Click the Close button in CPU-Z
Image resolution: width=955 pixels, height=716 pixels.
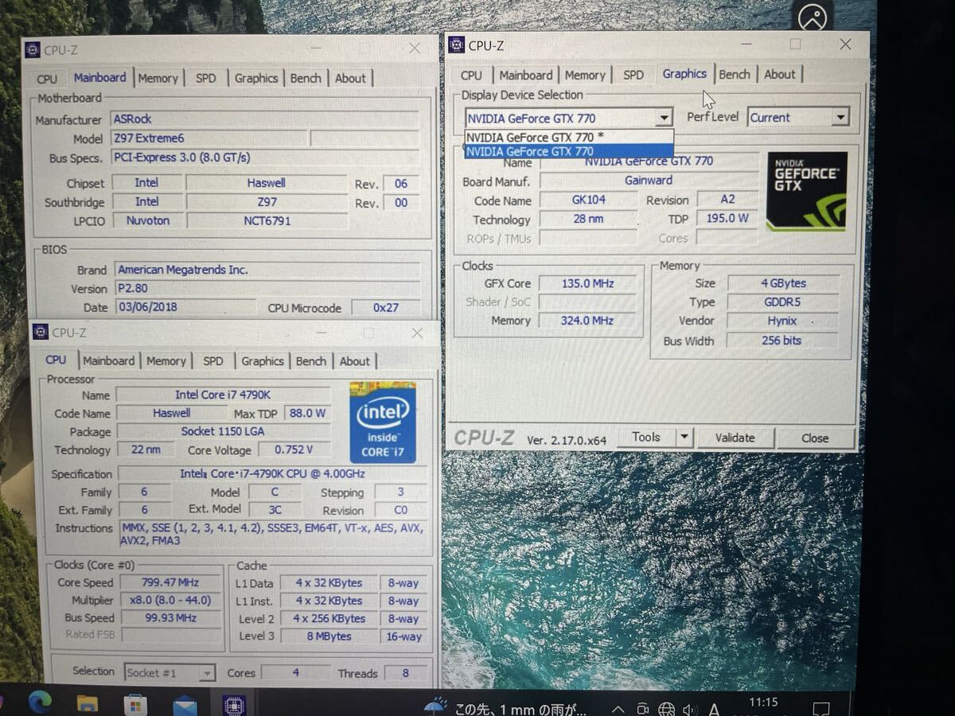coord(815,438)
